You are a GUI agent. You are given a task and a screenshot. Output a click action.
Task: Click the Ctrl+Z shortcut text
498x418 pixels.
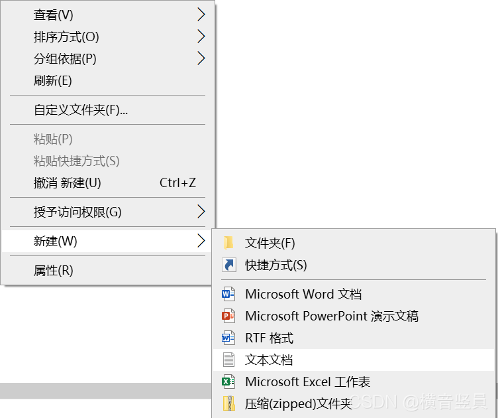(x=177, y=183)
